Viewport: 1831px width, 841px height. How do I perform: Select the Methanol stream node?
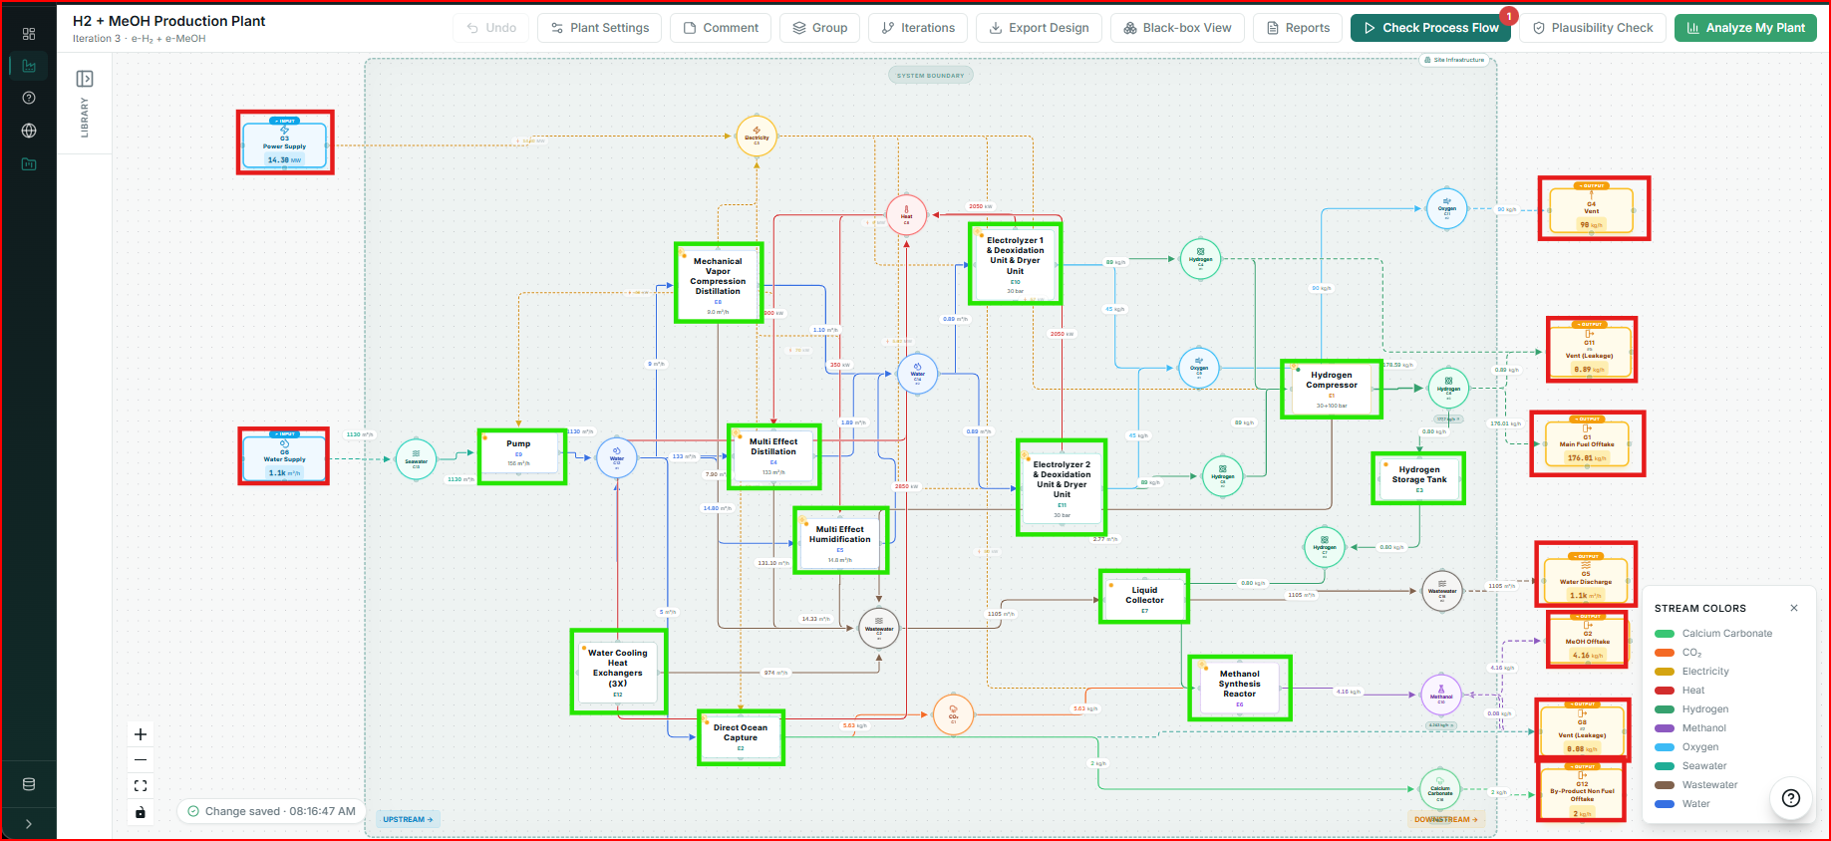coord(1440,695)
